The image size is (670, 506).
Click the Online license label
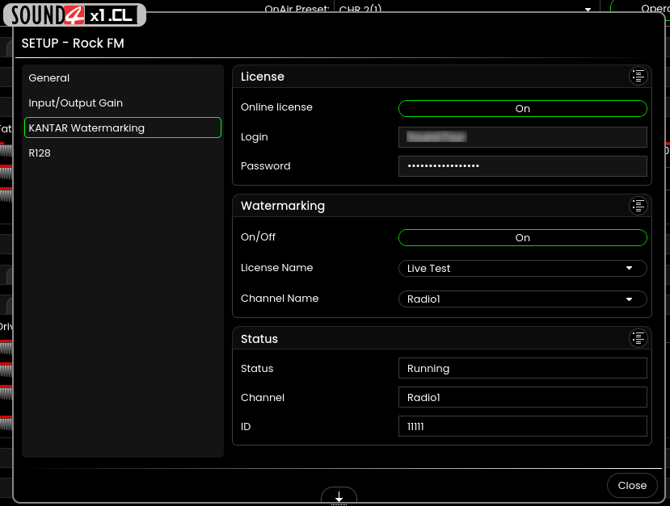[276, 107]
